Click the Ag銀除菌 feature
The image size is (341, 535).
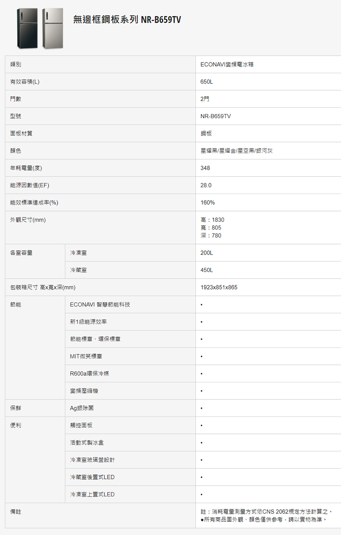(x=82, y=408)
